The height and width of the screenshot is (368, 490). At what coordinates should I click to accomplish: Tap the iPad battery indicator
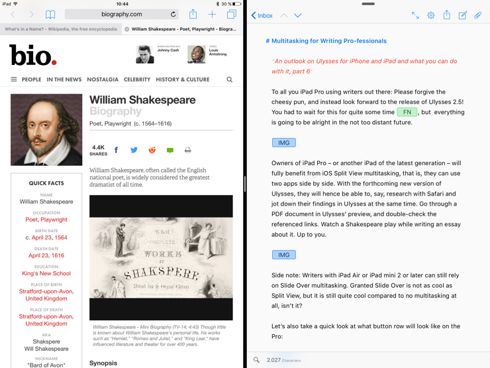(x=237, y=4)
